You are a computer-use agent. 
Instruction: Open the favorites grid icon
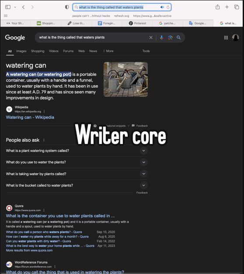tap(6, 16)
